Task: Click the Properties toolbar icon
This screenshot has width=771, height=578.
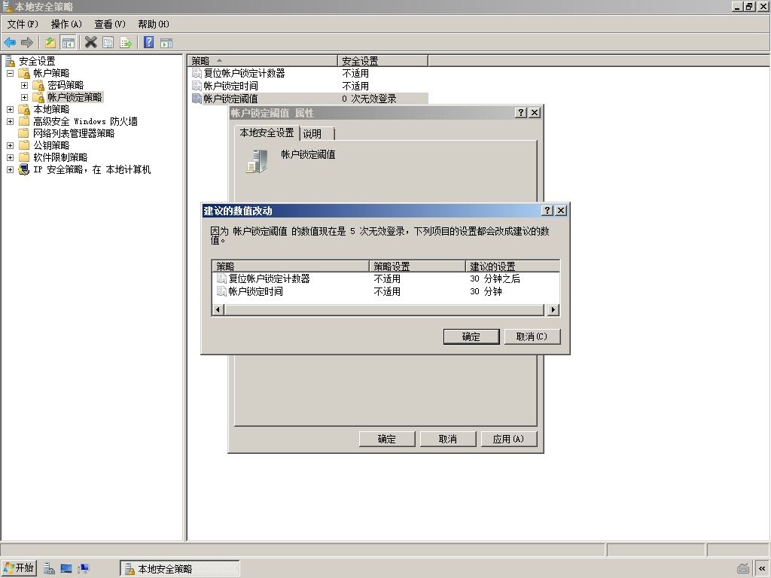Action: [108, 43]
